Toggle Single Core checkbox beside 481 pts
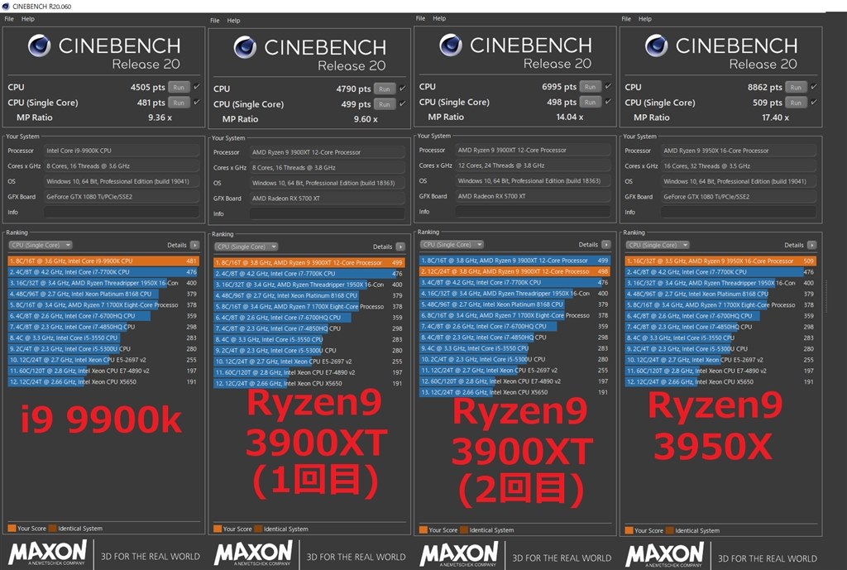 (x=197, y=102)
